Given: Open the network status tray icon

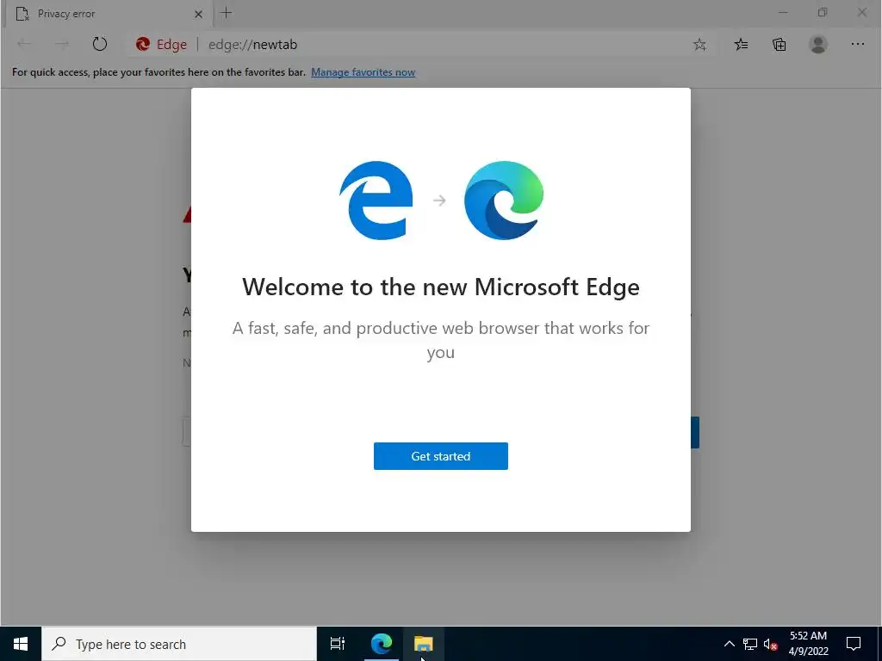Looking at the screenshot, I should click(x=750, y=644).
